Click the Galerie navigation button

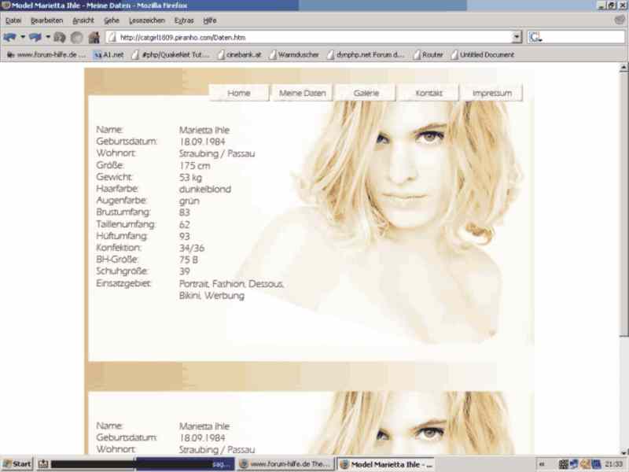click(366, 94)
